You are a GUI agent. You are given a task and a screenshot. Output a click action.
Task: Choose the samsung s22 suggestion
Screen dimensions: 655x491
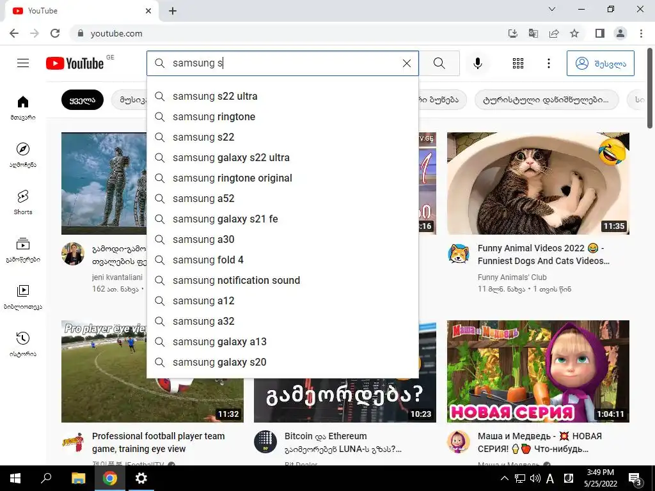(x=283, y=137)
